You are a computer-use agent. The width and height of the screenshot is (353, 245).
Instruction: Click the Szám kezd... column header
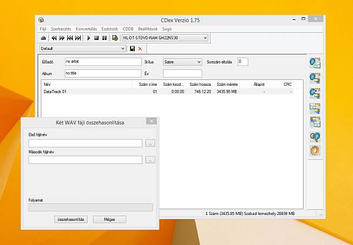pyautogui.click(x=173, y=84)
